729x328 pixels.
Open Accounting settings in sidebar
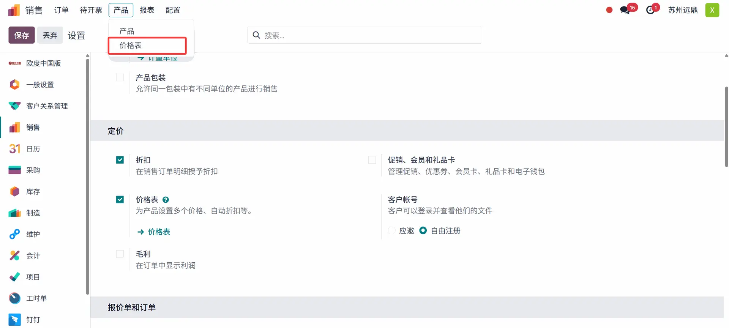33,256
